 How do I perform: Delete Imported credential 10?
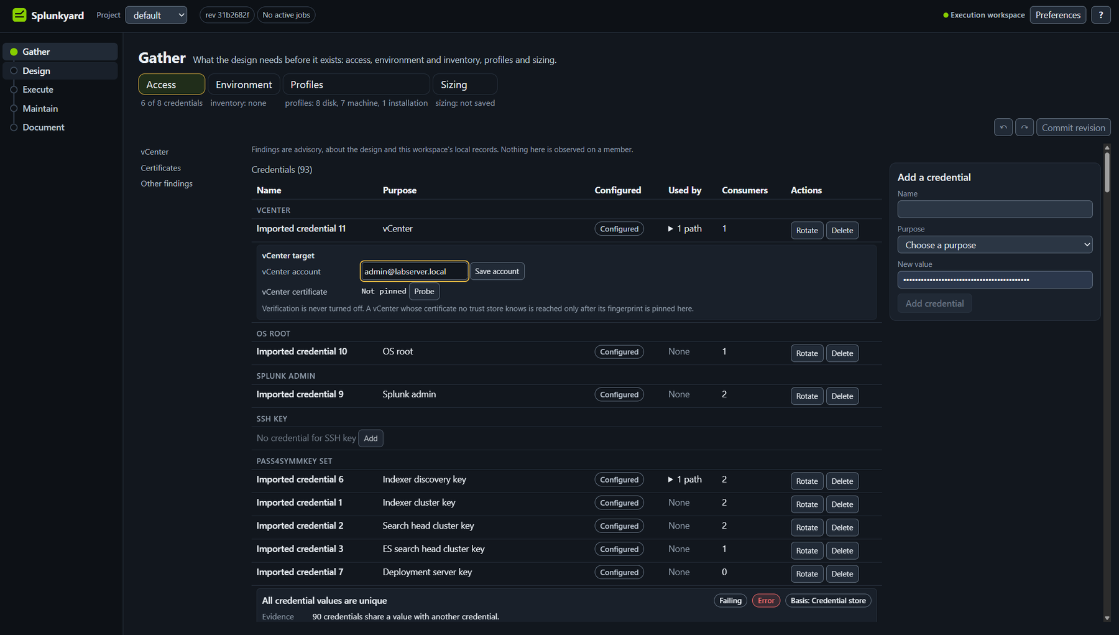[842, 353]
